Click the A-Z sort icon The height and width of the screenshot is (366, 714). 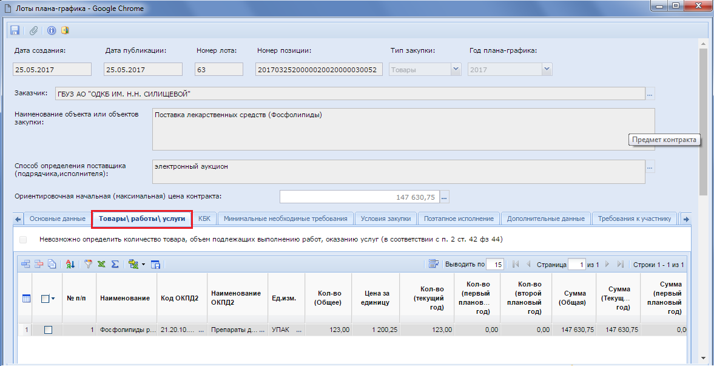click(x=70, y=264)
